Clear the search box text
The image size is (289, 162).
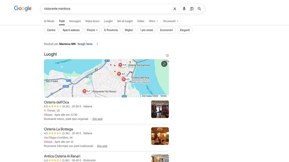[x=175, y=9]
